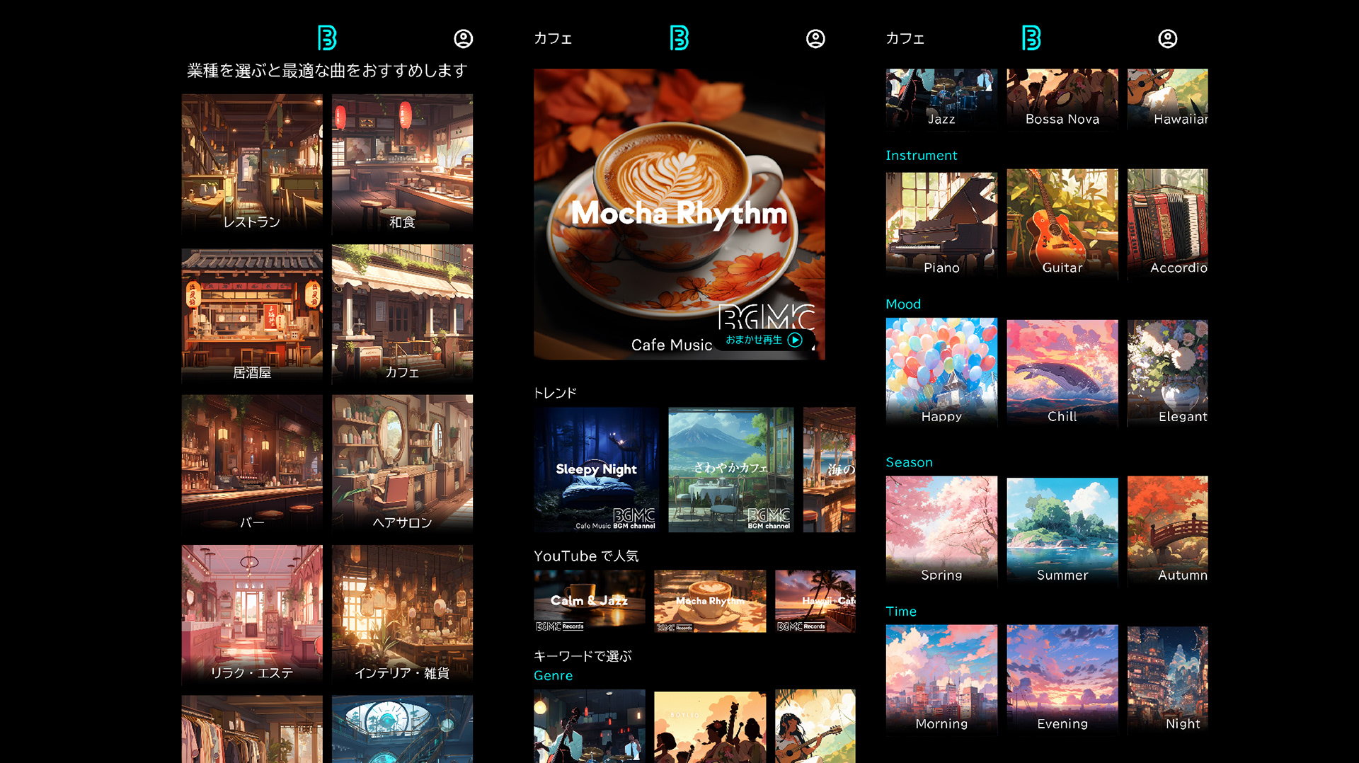The height and width of the screenshot is (763, 1359).
Task: Select the Happy mood card
Action: (941, 372)
